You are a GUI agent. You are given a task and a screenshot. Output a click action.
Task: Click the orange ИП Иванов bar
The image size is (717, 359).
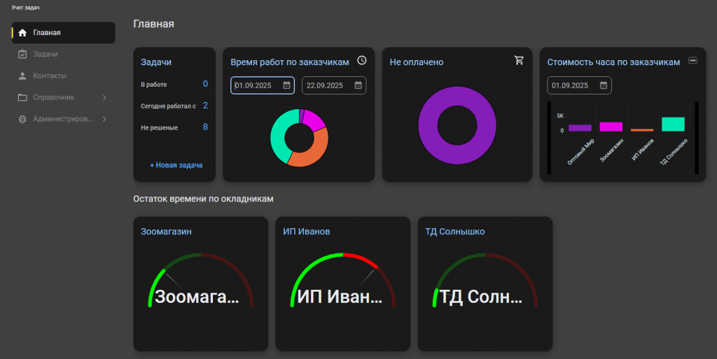[x=642, y=130]
